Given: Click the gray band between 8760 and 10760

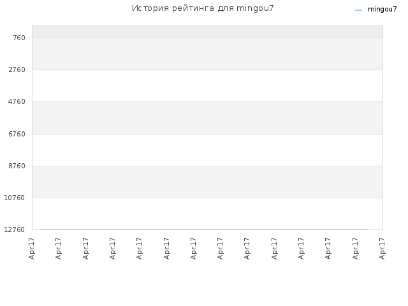Looking at the screenshot, I should point(207,182).
